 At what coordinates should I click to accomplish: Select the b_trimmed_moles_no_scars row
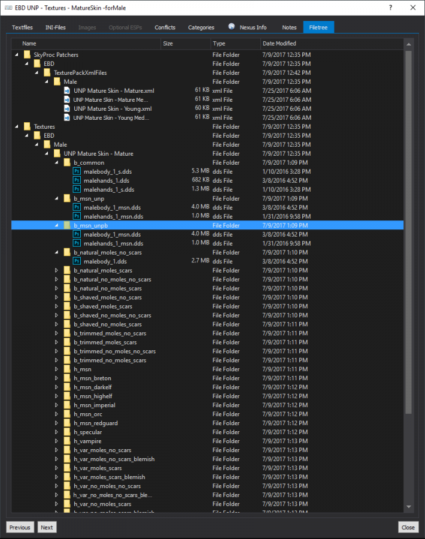(208, 333)
